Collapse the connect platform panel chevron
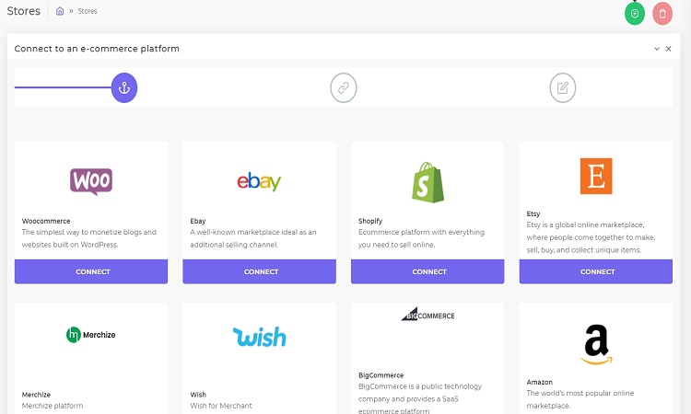This screenshot has width=691, height=414. (x=657, y=49)
